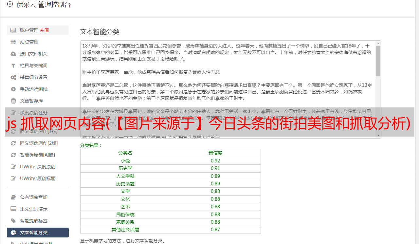Click the 分类名 column header
Image resolution: width=419 pixels, height=244 pixels.
(x=125, y=153)
